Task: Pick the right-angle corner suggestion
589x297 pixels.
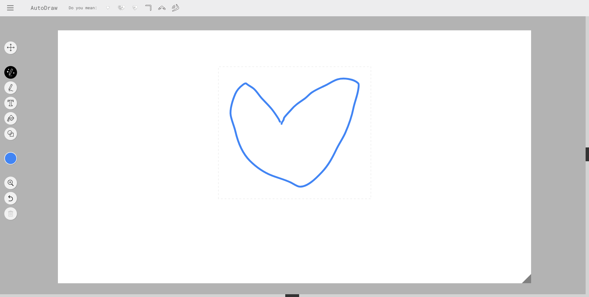Action: click(148, 8)
